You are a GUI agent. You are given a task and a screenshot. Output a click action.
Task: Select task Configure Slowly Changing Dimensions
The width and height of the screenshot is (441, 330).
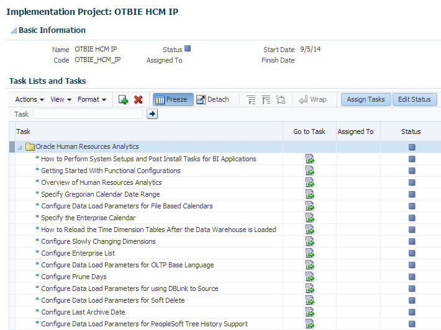[x=98, y=241]
